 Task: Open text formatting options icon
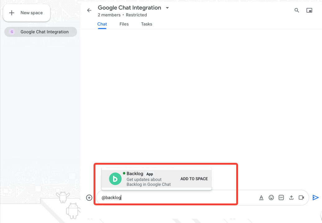[261, 198]
